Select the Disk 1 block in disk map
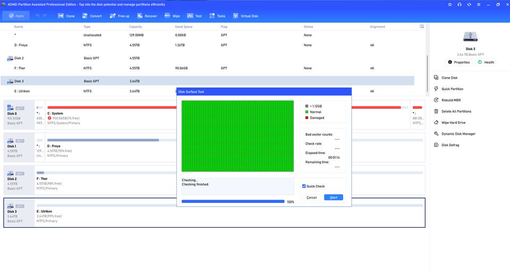 tap(19, 147)
